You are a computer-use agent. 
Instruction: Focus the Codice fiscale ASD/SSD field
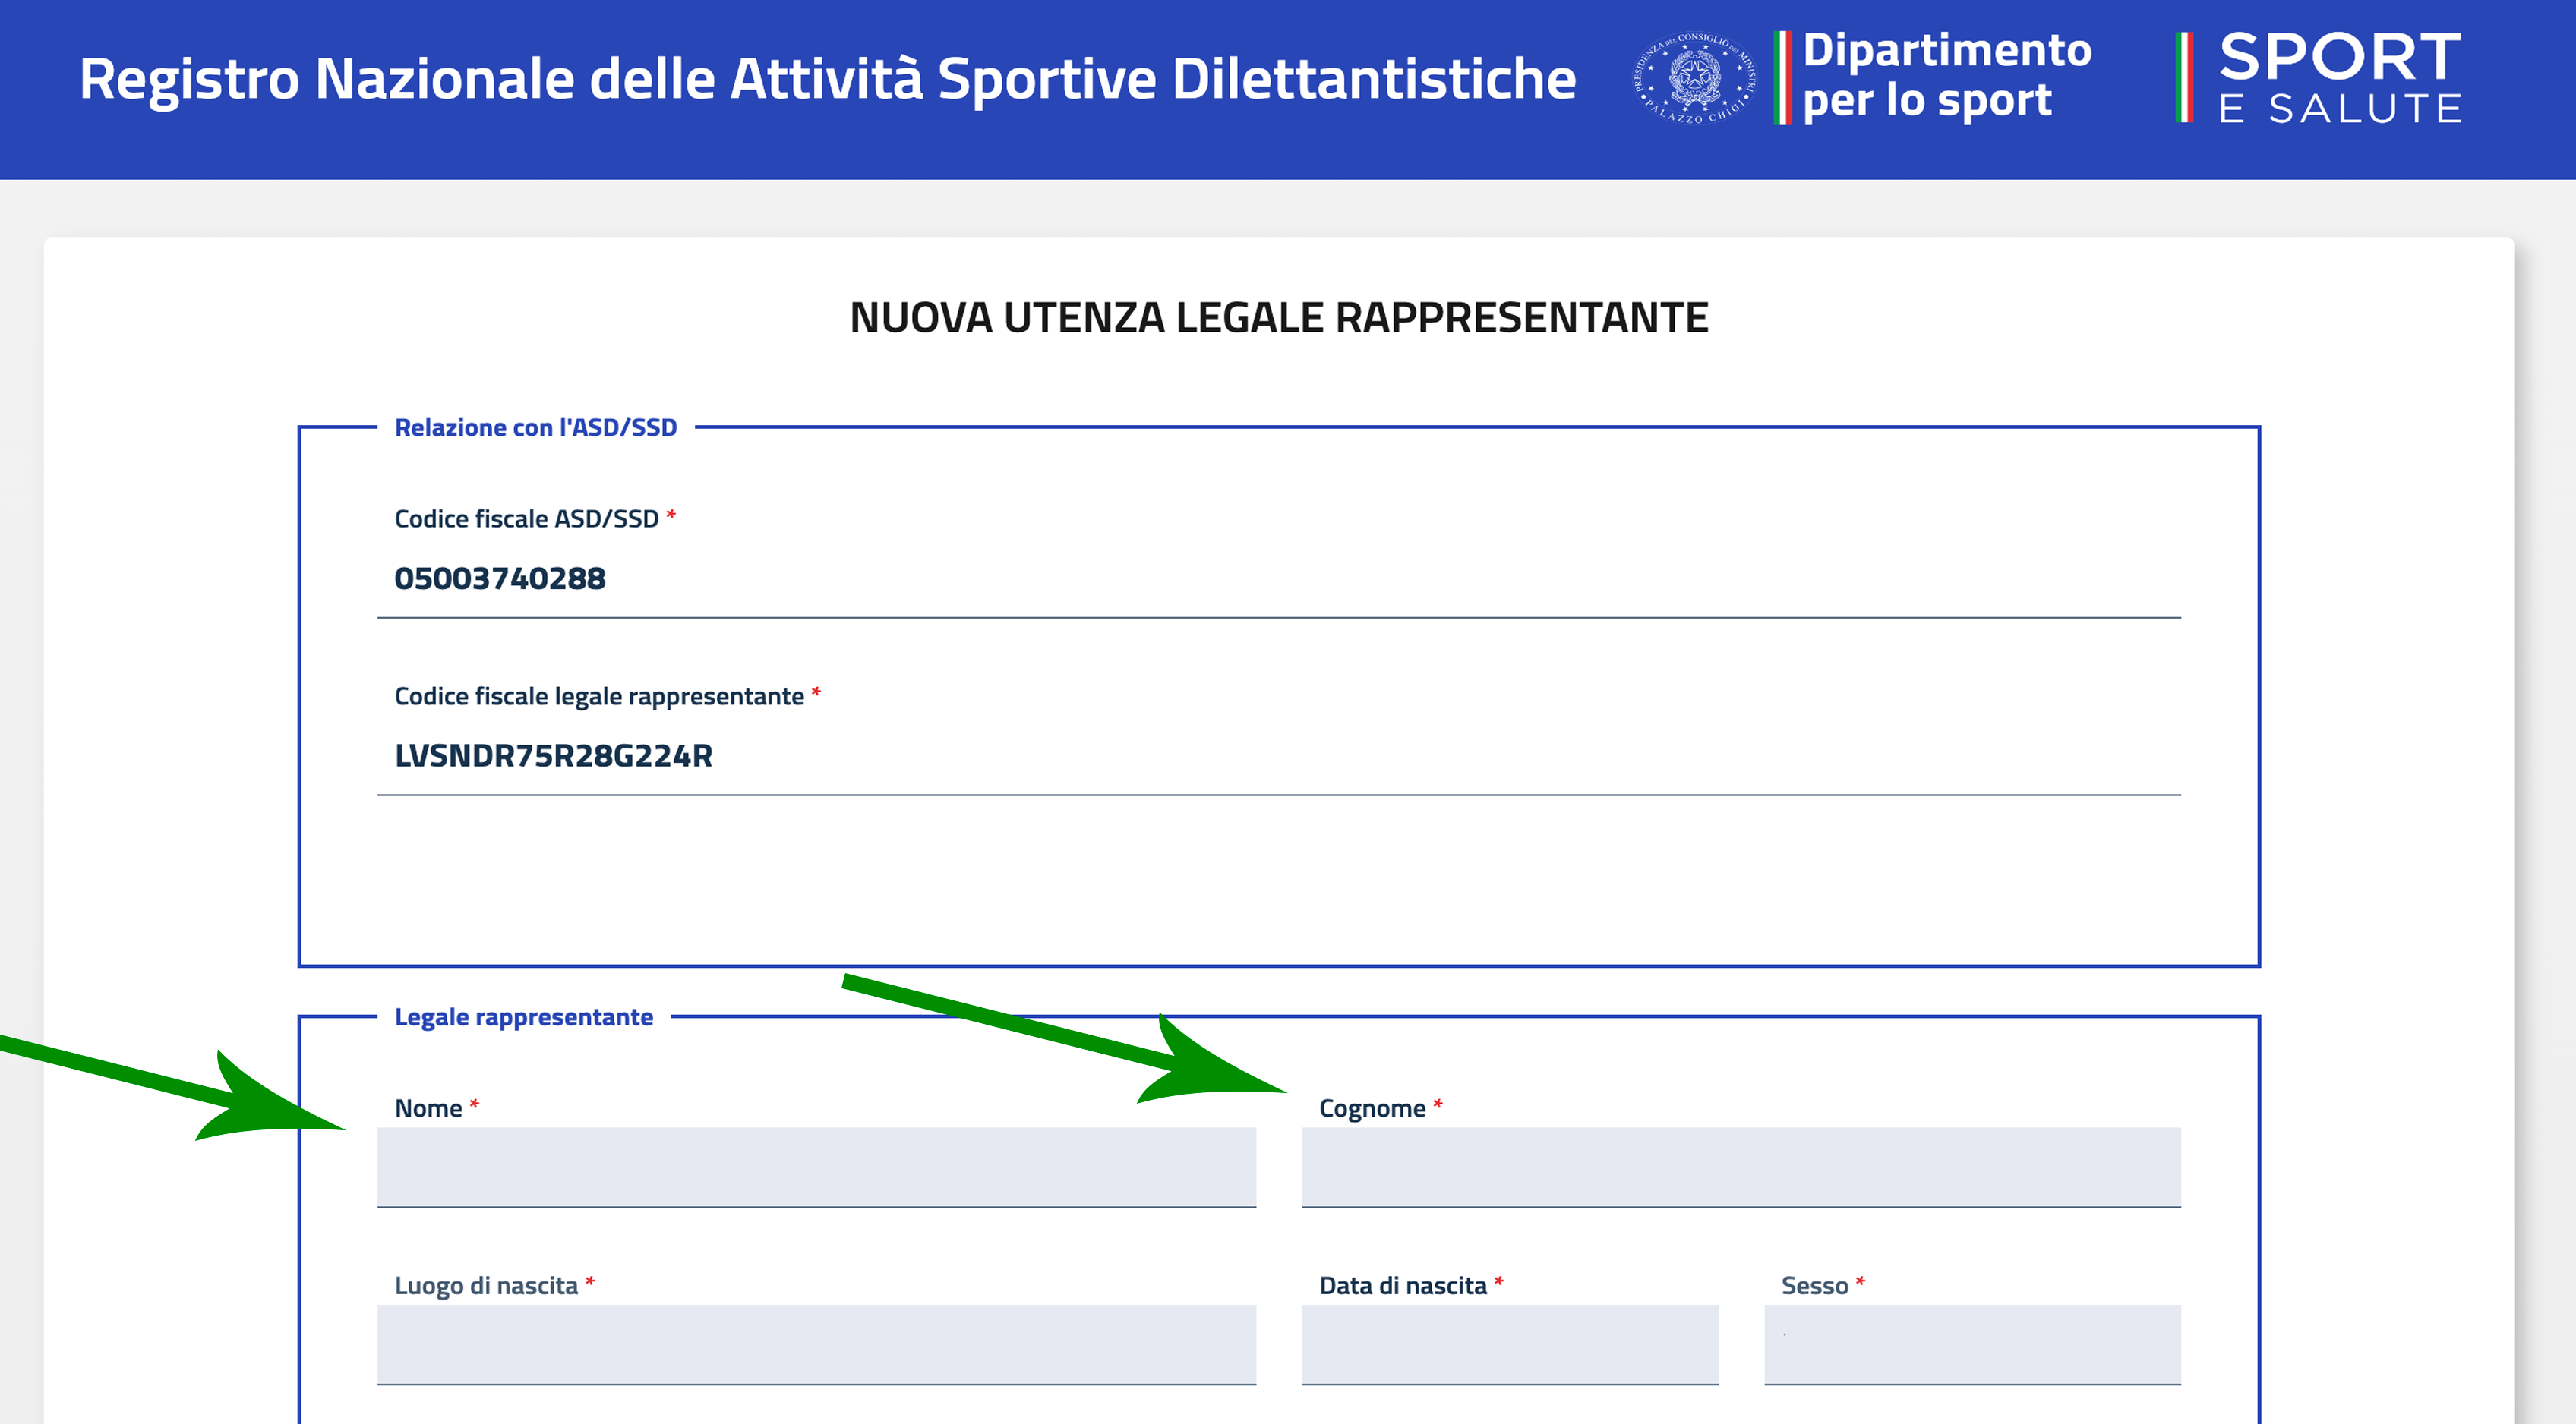[1278, 578]
